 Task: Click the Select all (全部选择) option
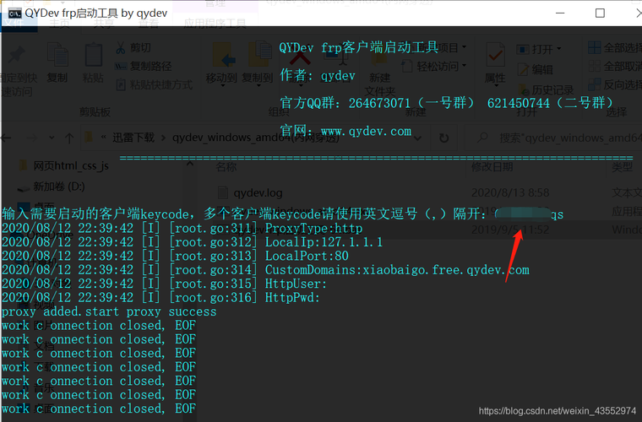615,48
